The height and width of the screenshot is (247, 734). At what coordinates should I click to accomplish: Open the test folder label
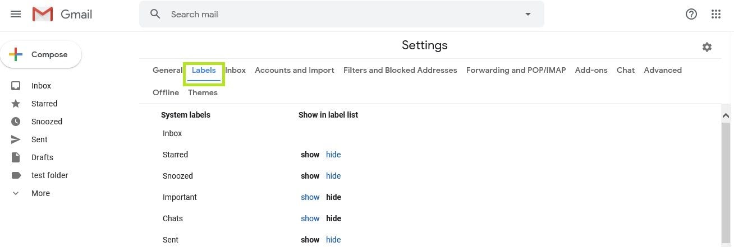coord(49,175)
